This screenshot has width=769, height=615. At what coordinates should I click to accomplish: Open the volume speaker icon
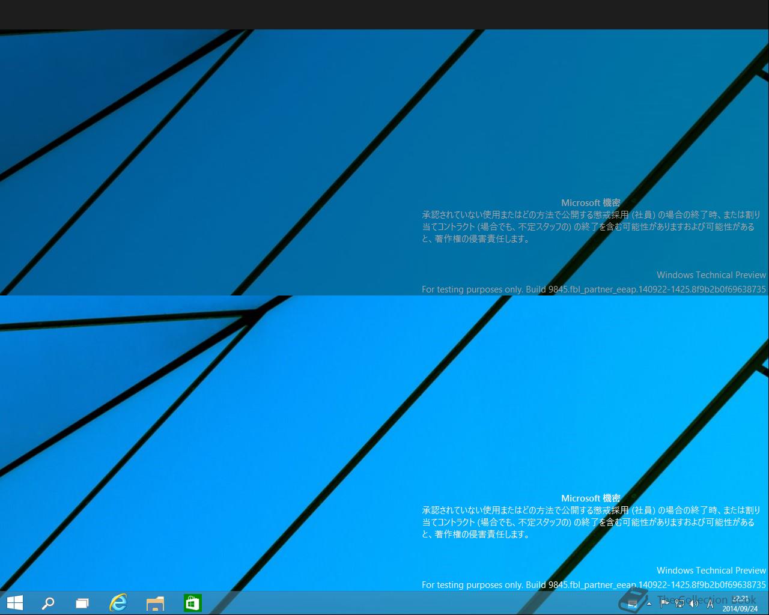[694, 604]
